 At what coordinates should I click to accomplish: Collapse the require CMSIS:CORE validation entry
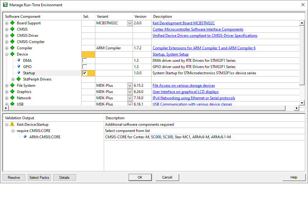pos(13,130)
